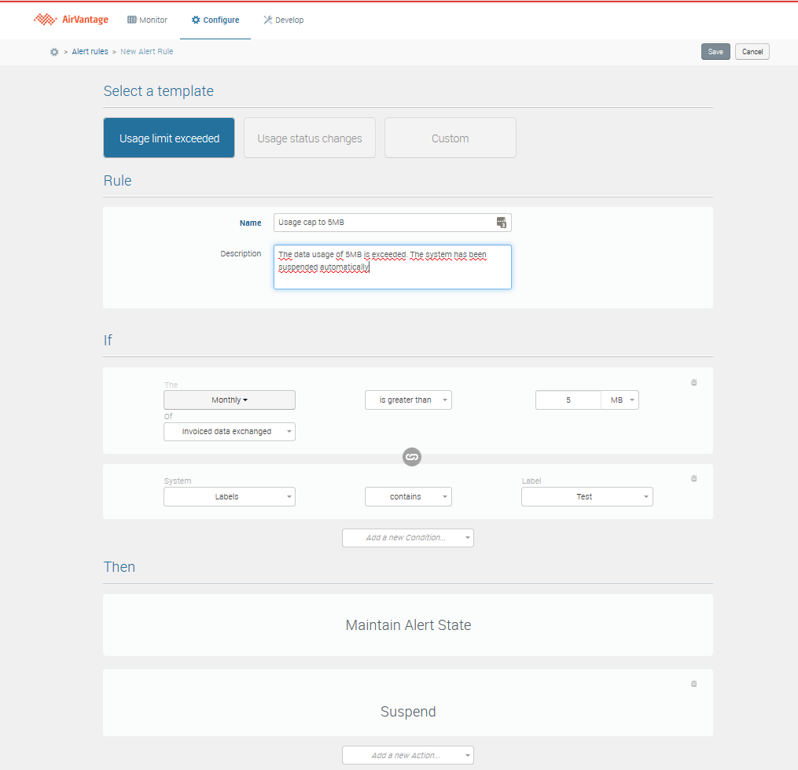Click the link icon between conditions
Screen dimensions: 798x770
pos(412,456)
